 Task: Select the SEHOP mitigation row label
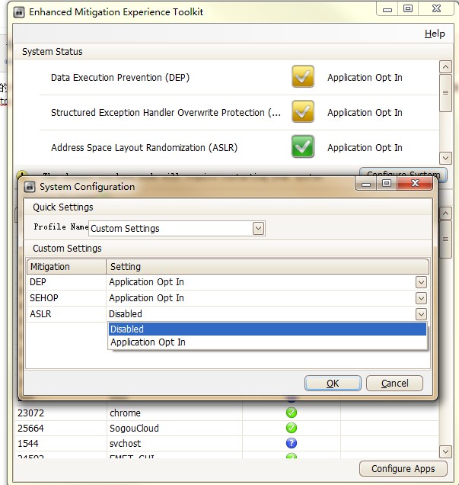[44, 298]
